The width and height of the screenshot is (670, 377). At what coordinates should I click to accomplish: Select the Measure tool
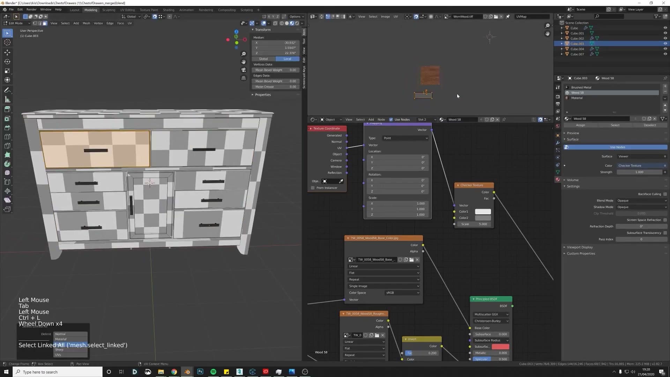click(7, 100)
